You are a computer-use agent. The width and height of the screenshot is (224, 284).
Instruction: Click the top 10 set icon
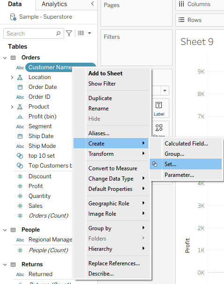coord(20,156)
